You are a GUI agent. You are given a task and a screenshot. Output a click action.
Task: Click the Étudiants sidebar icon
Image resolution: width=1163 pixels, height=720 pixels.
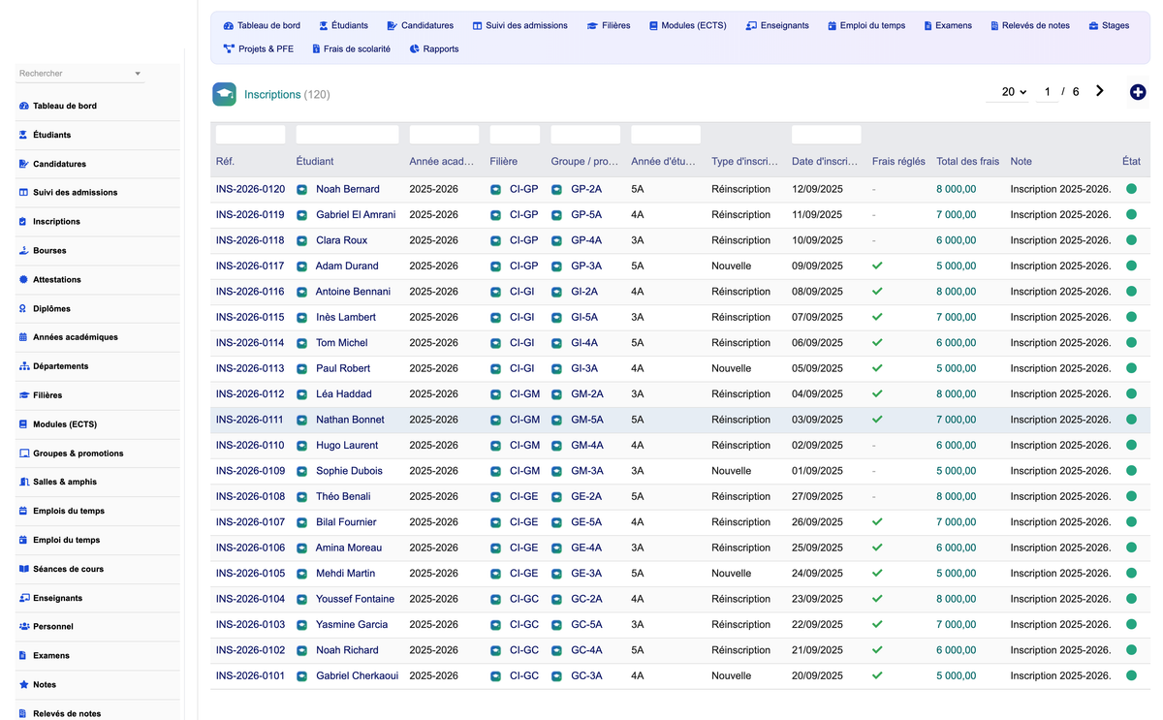tap(23, 135)
